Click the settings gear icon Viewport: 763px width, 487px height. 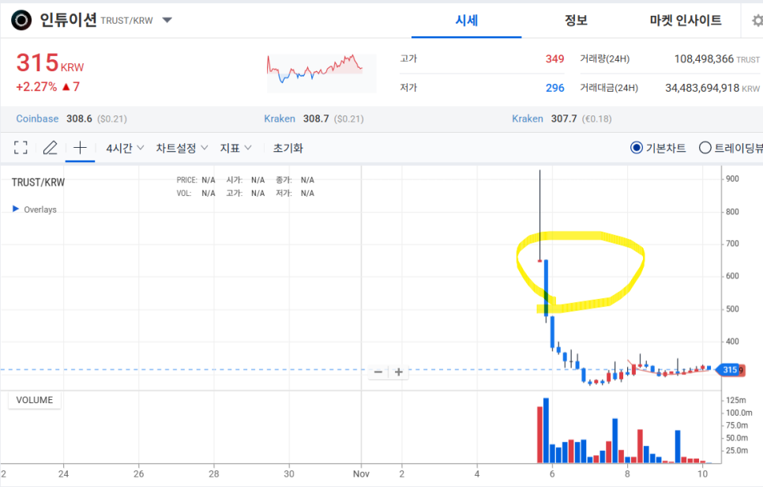tap(757, 21)
